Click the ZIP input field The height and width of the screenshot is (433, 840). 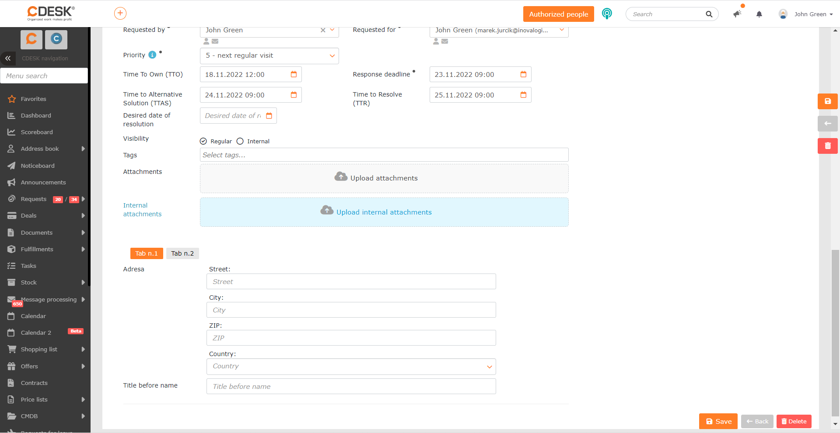point(351,338)
